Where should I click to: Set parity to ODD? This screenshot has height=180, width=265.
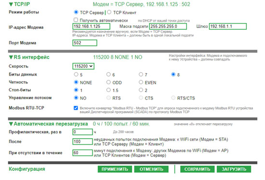108,82
